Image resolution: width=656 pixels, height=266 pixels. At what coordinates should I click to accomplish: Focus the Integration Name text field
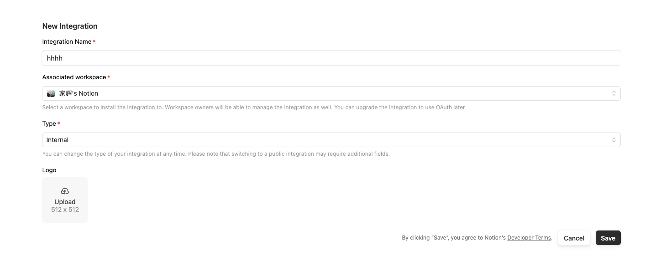(331, 58)
